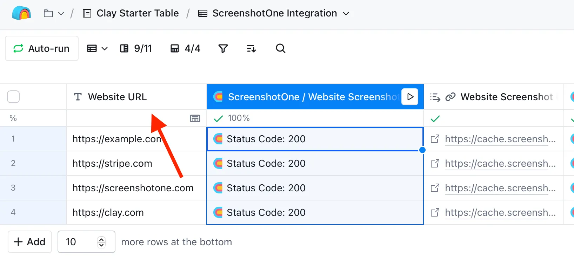The width and height of the screenshot is (574, 274).
Task: Run the ScreenshotOne column play button
Action: pos(410,97)
